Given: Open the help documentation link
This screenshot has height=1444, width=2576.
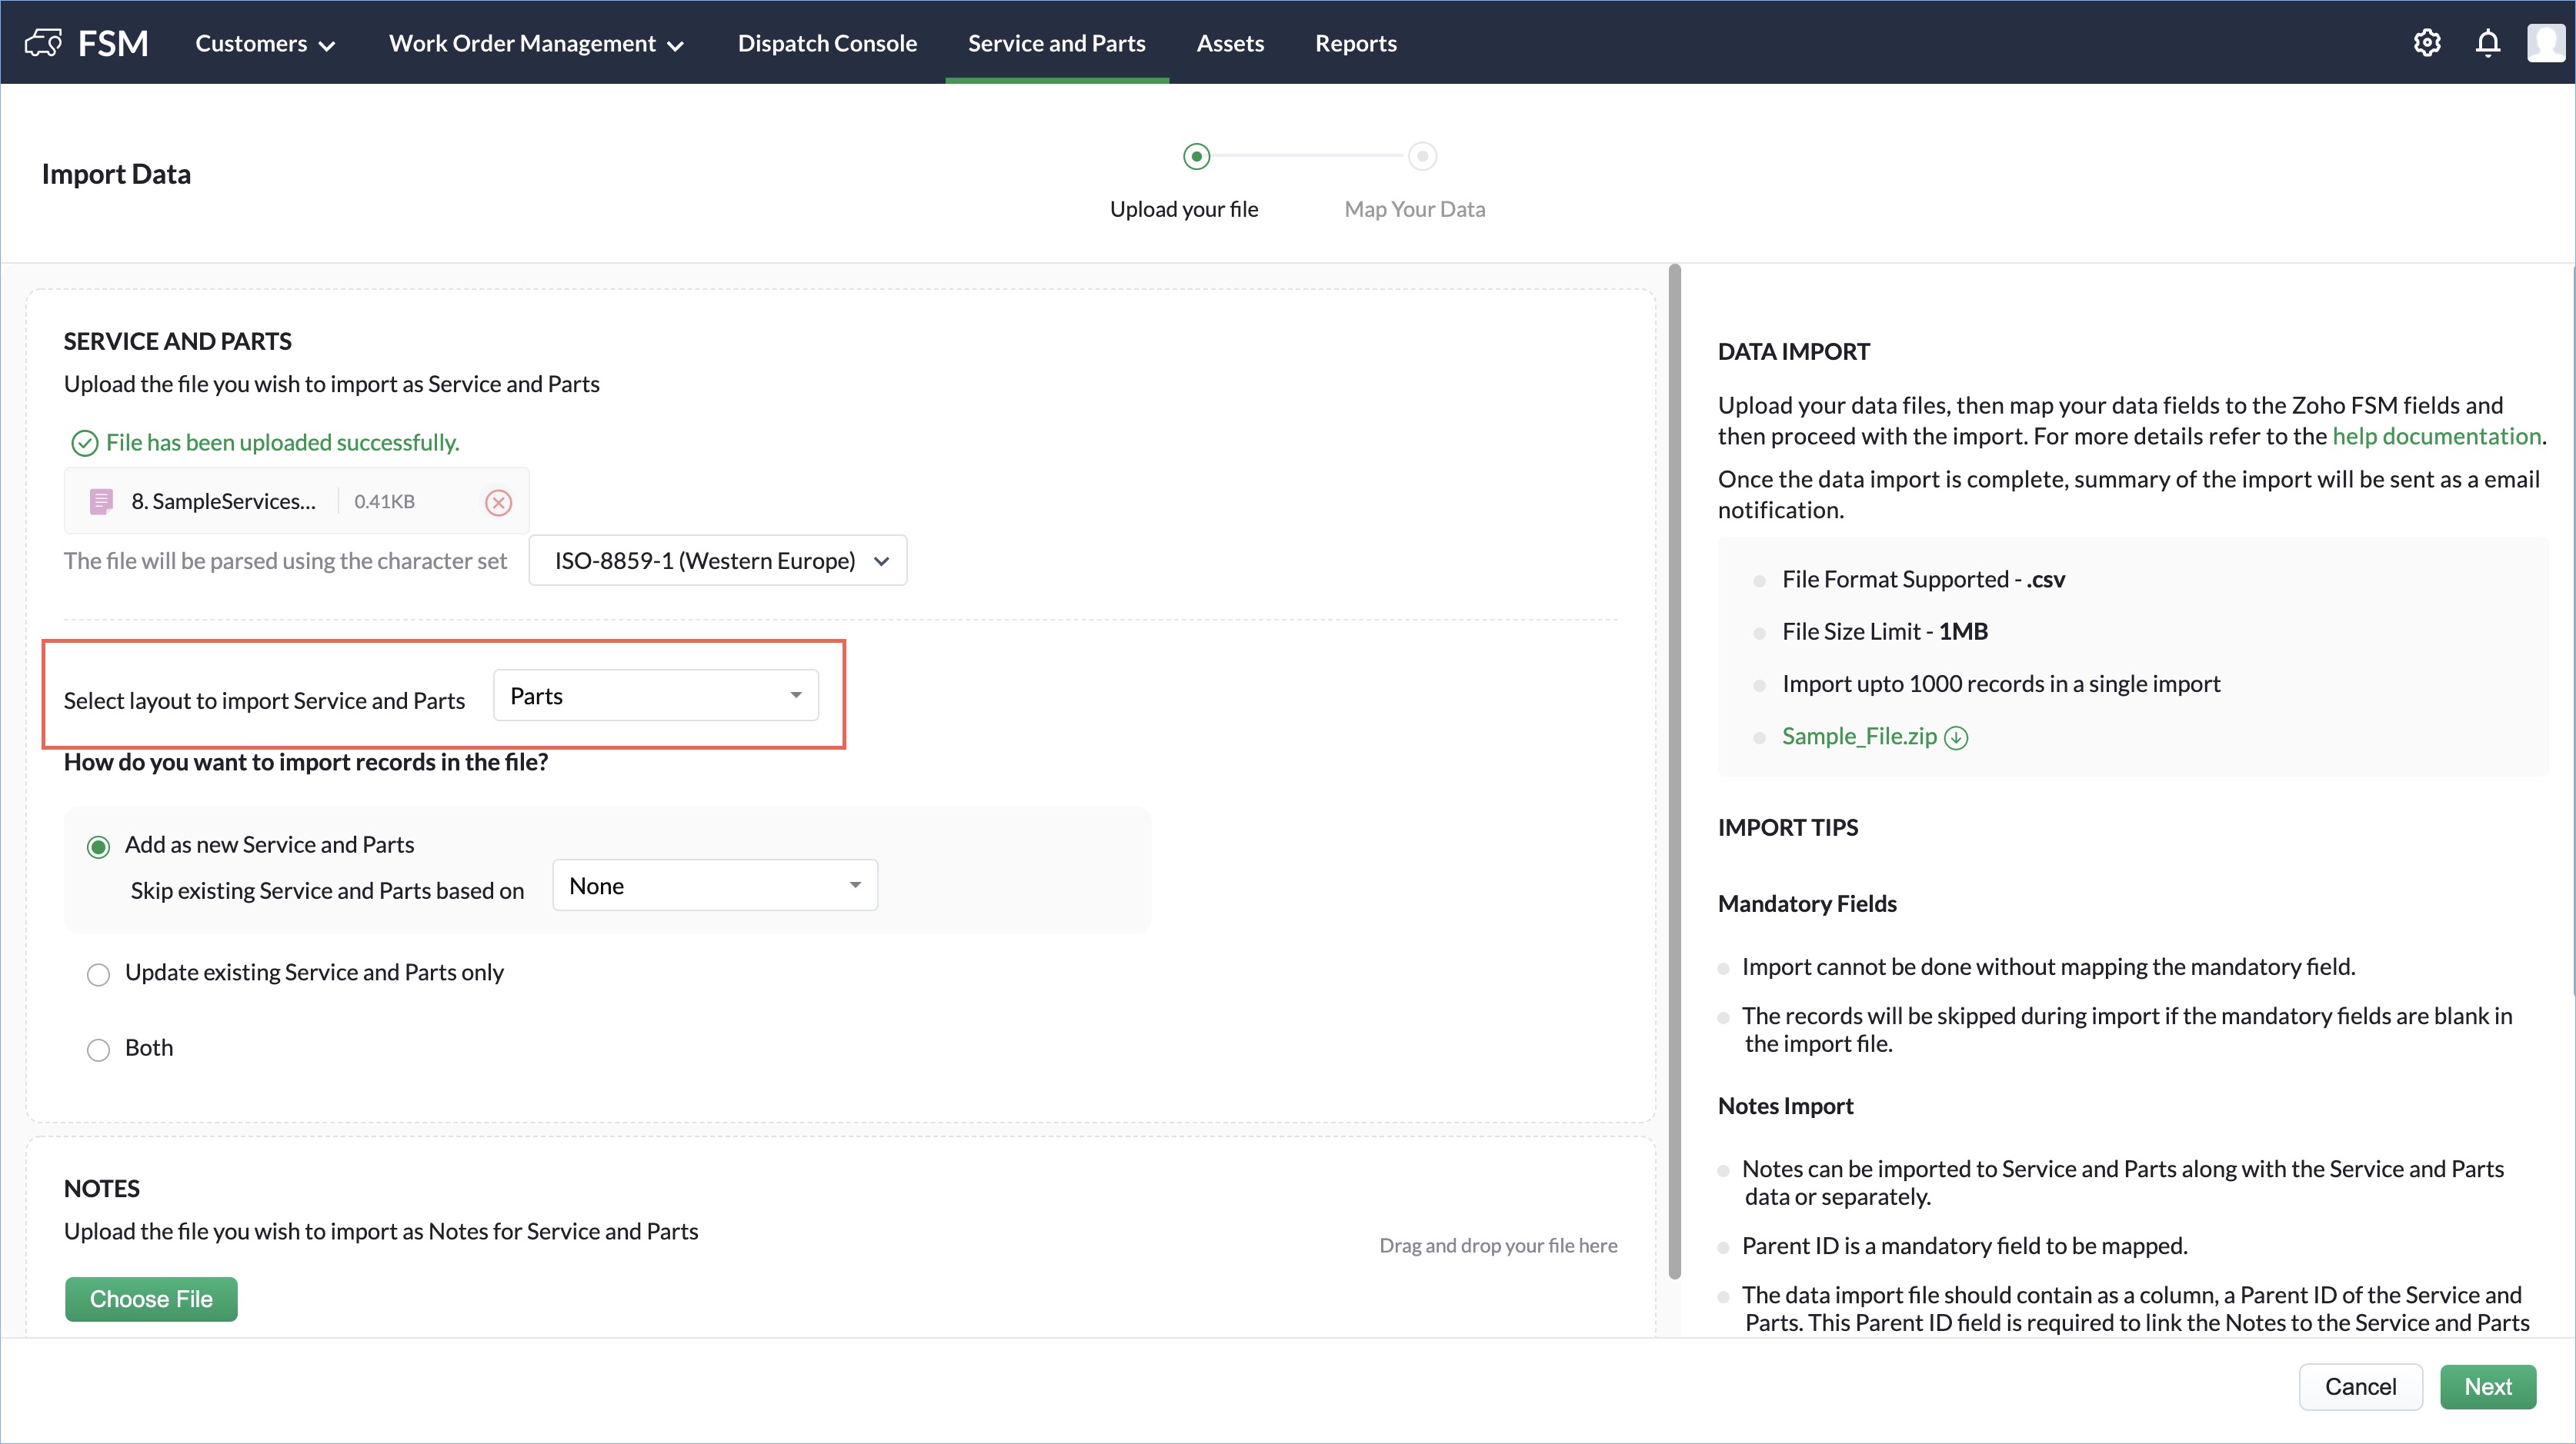Looking at the screenshot, I should pos(2436,437).
